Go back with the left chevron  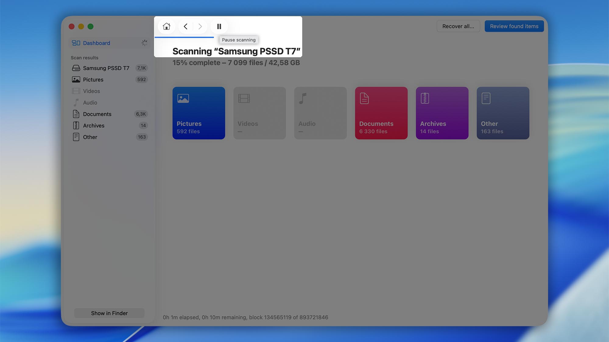coord(185,26)
